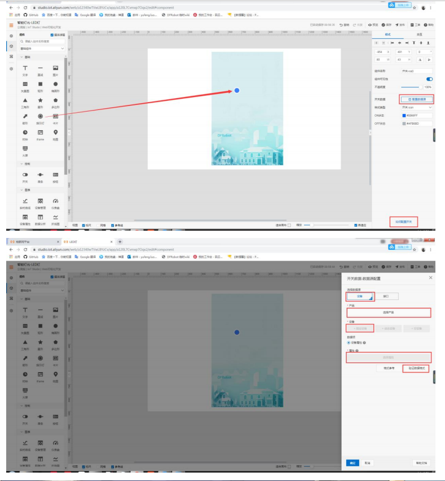
Task: Select the 接口 data source tab in dialog
Action: point(386,297)
